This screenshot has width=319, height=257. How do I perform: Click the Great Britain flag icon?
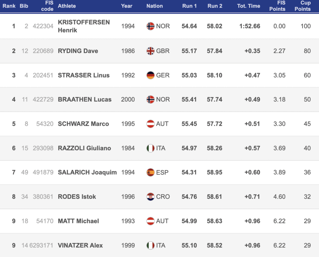pos(150,51)
